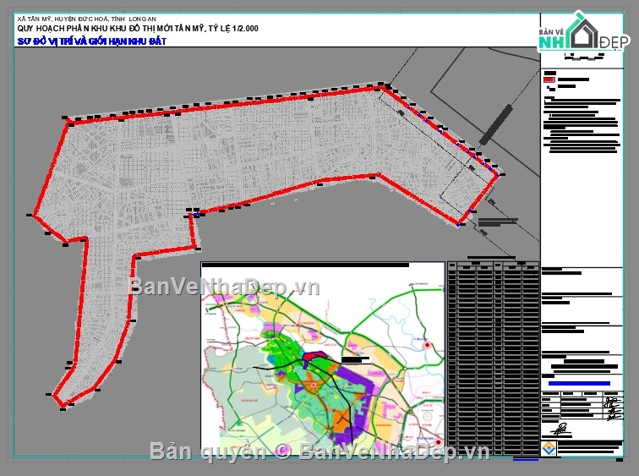Click the blue marker on the red boundary notch

196,215
